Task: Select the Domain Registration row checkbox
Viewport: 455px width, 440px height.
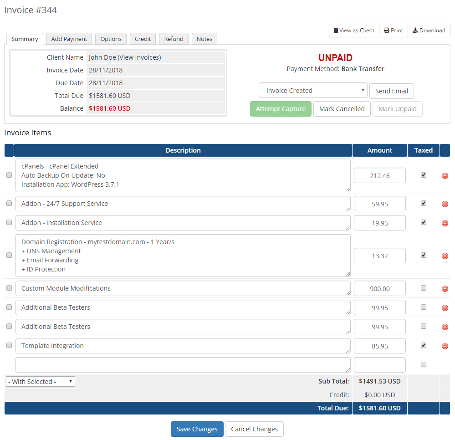Action: (x=9, y=255)
